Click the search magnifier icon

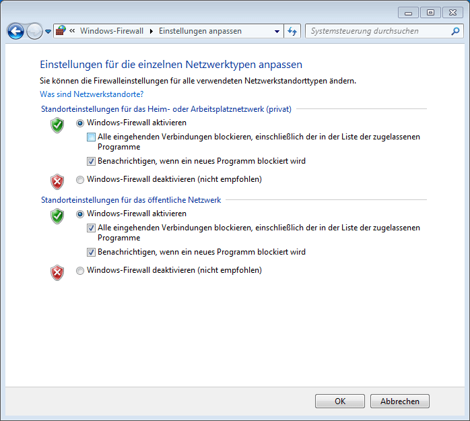(455, 31)
